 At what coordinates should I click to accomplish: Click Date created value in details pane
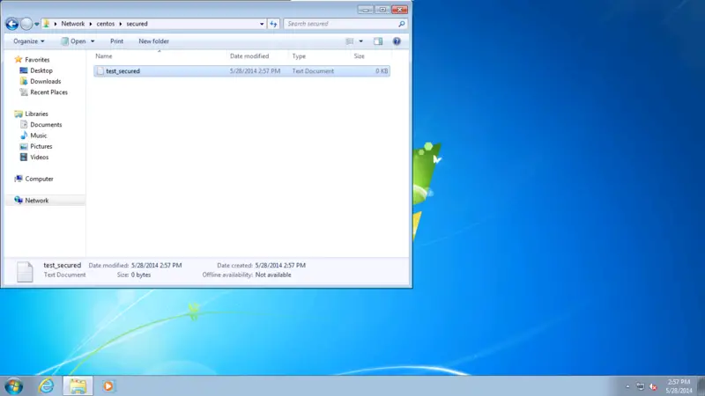(280, 266)
